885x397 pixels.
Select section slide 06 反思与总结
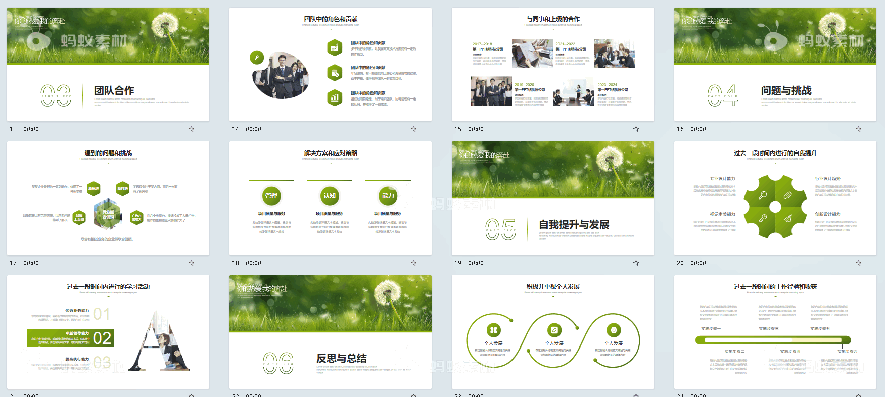pos(331,332)
